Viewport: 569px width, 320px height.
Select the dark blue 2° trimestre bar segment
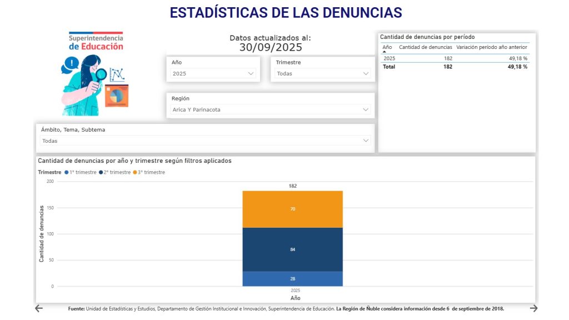click(292, 249)
